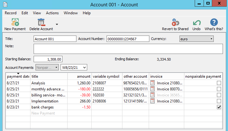228x131 pixels.
Task: Check nonpairable payment box for Analysis
Action: click(x=219, y=83)
